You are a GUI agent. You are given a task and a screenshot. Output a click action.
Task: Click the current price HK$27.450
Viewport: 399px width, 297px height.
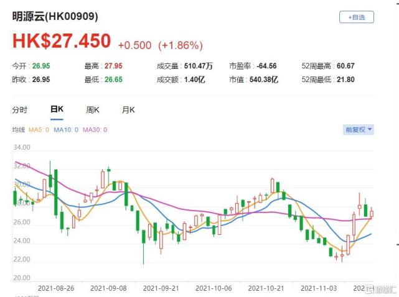coord(62,41)
